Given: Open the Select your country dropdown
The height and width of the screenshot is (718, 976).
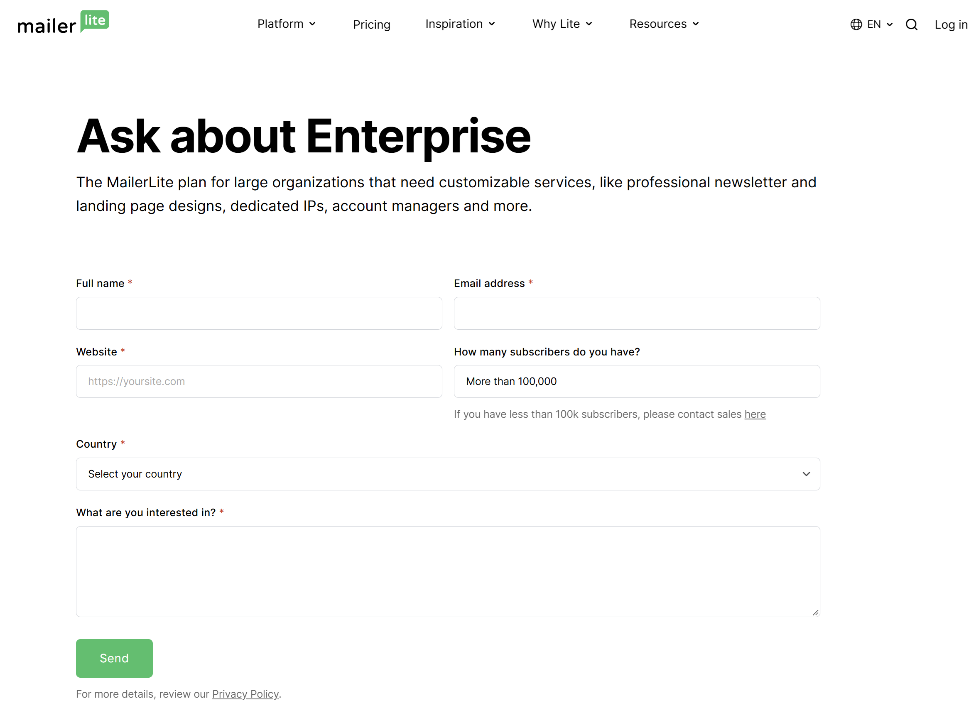Looking at the screenshot, I should pos(448,474).
